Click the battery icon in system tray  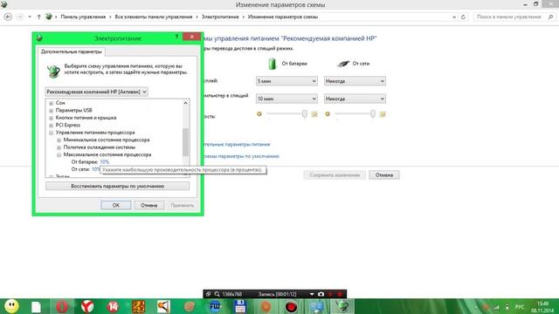point(507,307)
